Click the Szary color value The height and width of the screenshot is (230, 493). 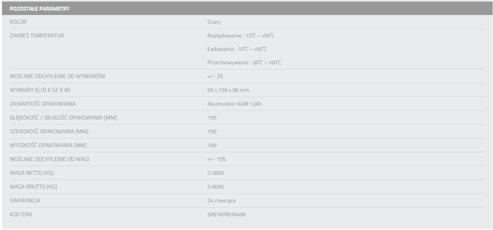214,22
